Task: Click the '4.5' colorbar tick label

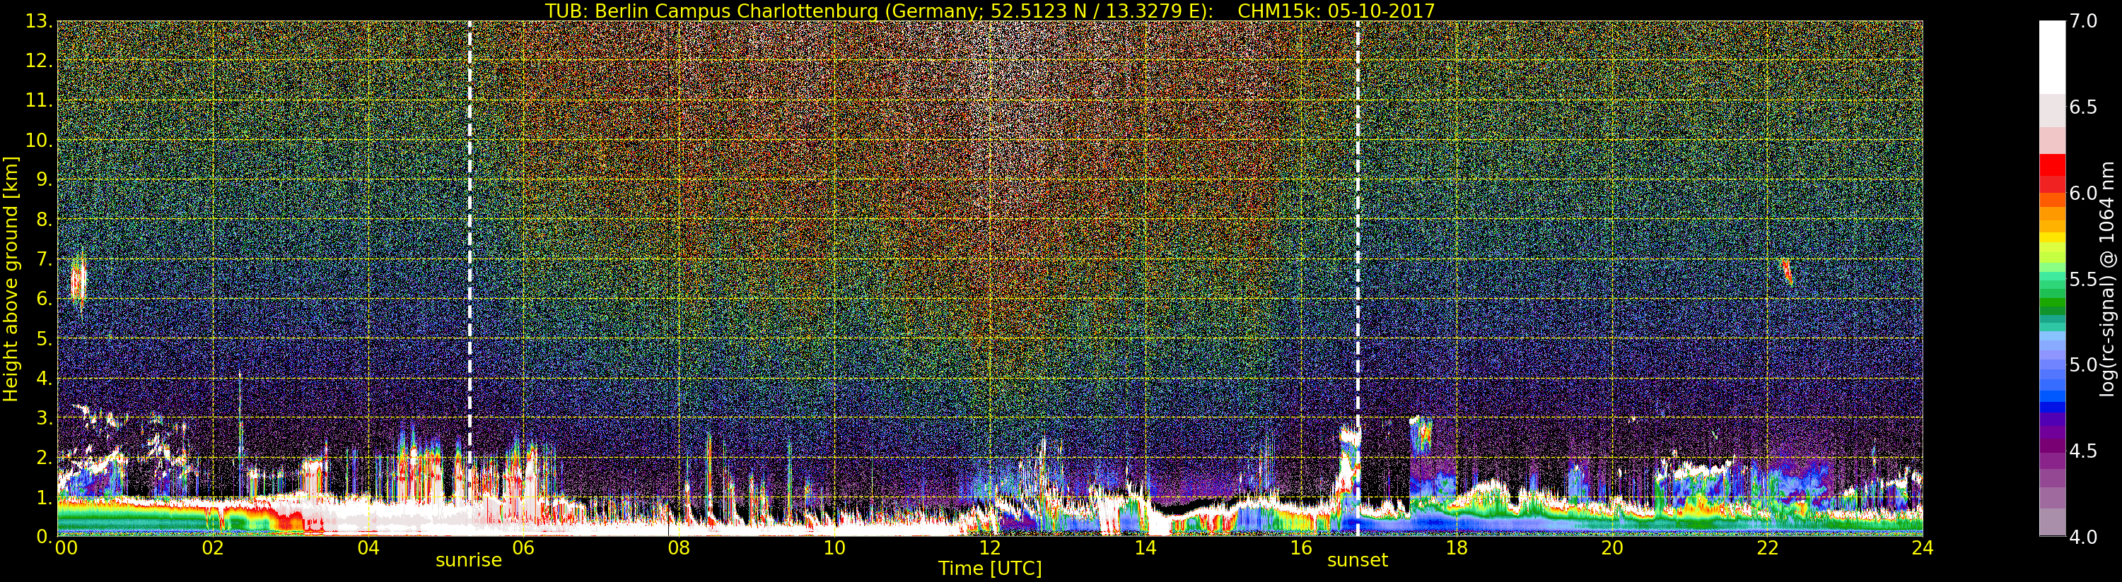Action: [2083, 451]
